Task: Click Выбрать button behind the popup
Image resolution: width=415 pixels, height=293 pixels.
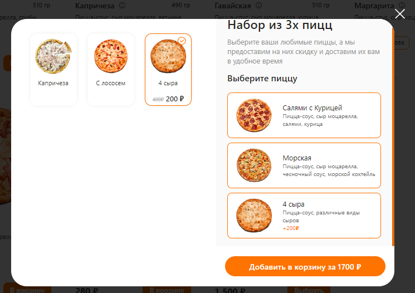Action: coord(309,290)
